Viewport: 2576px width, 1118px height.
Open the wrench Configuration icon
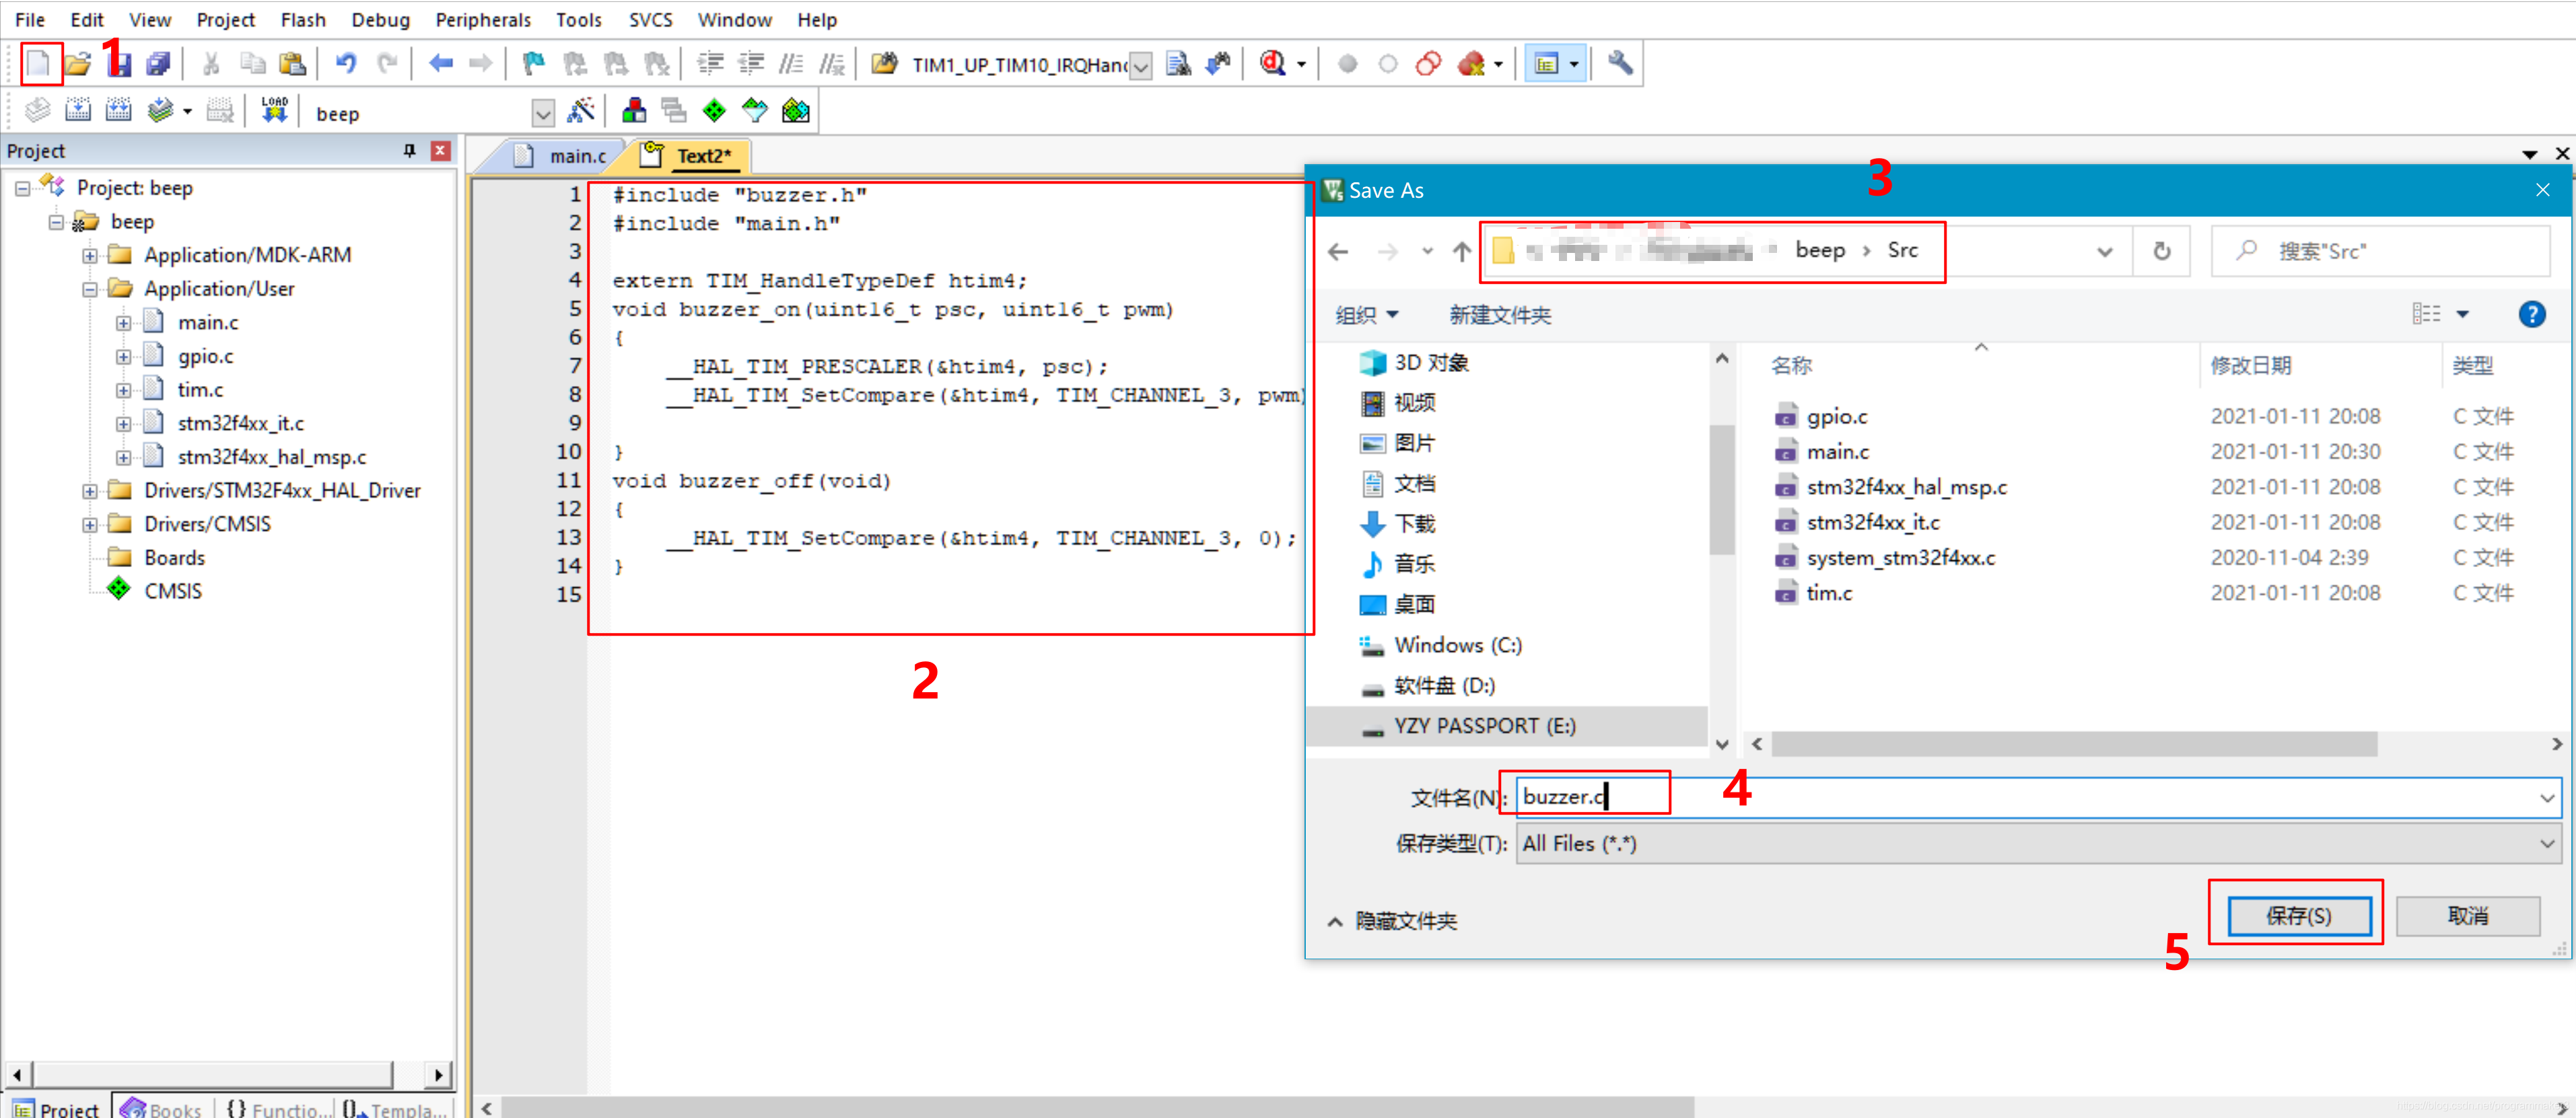(1620, 64)
